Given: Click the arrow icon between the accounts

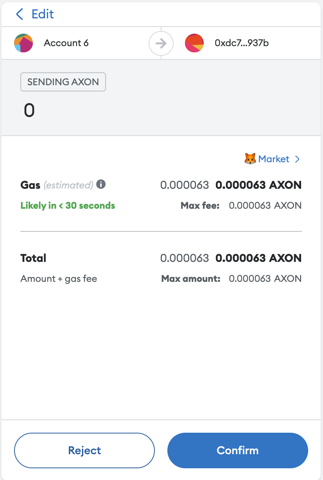Looking at the screenshot, I should pyautogui.click(x=161, y=43).
